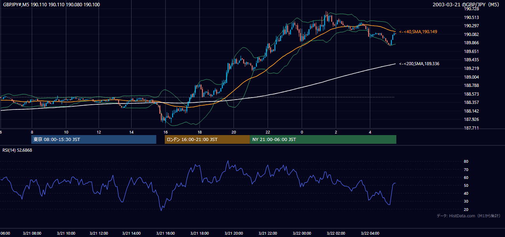Click price axis value 189.866
Screen dimensions: 505x237
[x=471, y=43]
